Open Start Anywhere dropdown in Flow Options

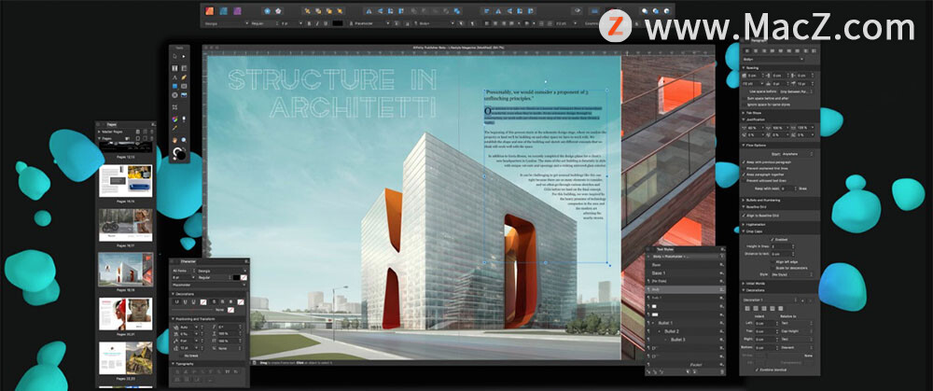798,154
